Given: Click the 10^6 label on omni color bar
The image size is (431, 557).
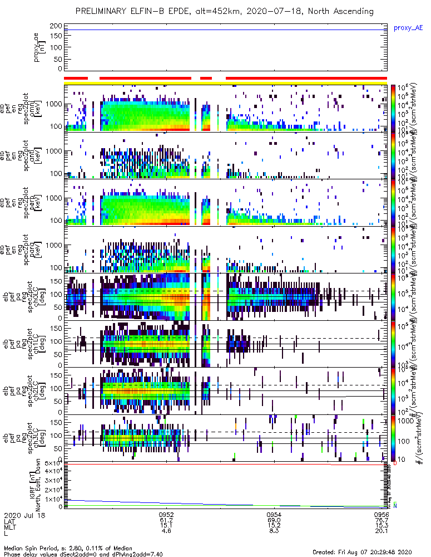Looking at the screenshot, I should point(402,88).
